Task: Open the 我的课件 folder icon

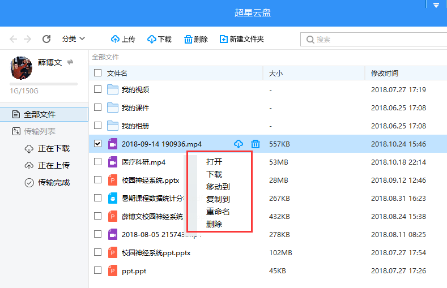Action: 113,108
